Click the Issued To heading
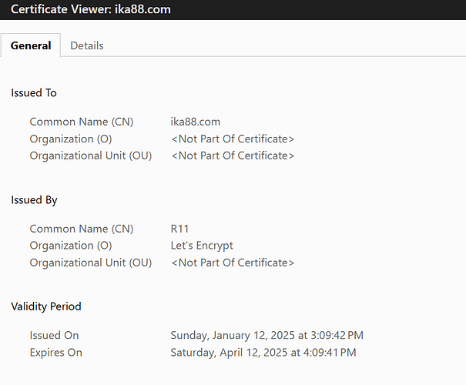The height and width of the screenshot is (385, 466). point(34,92)
